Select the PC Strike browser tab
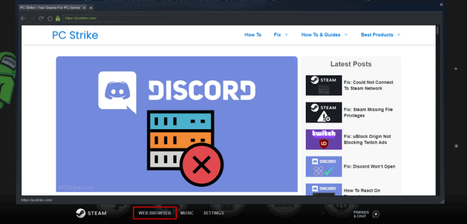This screenshot has width=467, height=224. point(53,8)
